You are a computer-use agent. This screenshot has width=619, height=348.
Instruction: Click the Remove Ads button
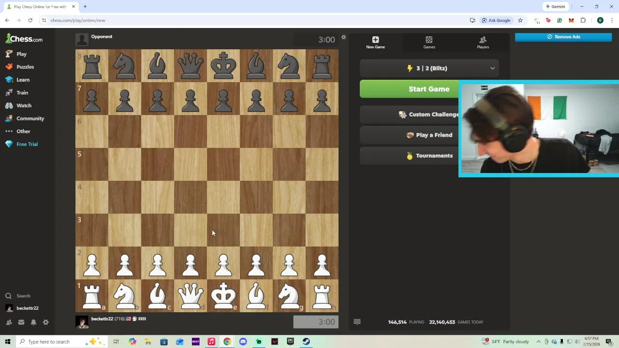[x=563, y=37]
